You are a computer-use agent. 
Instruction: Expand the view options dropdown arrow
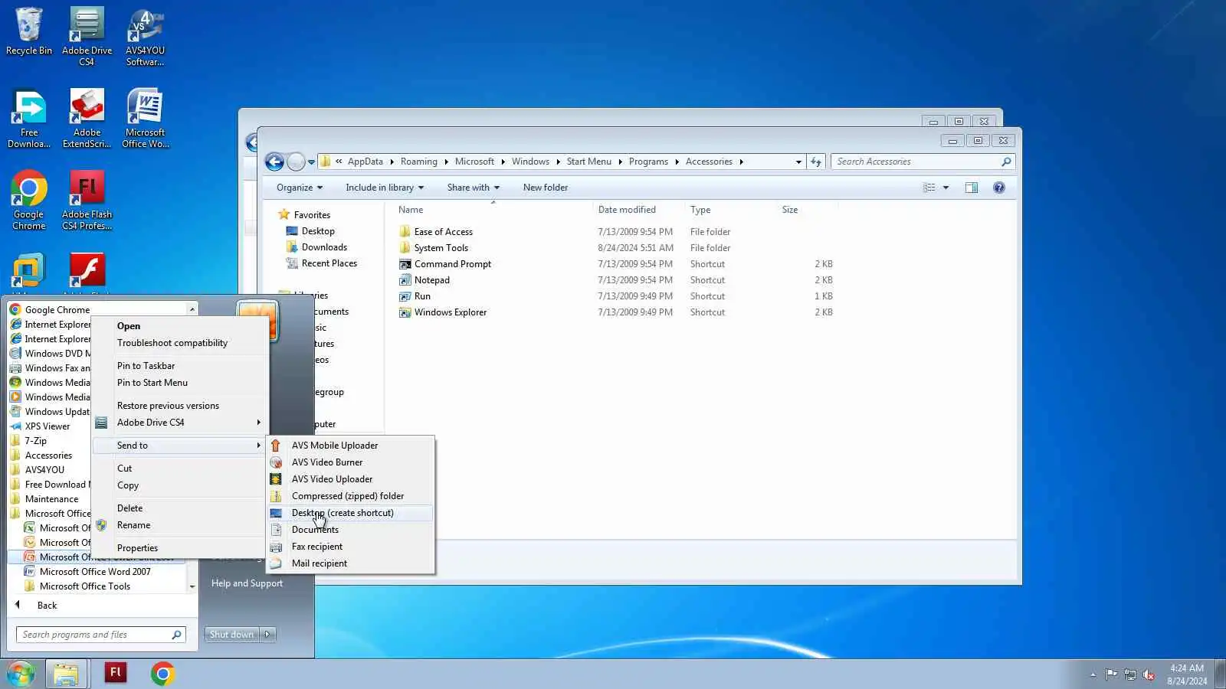coord(946,188)
